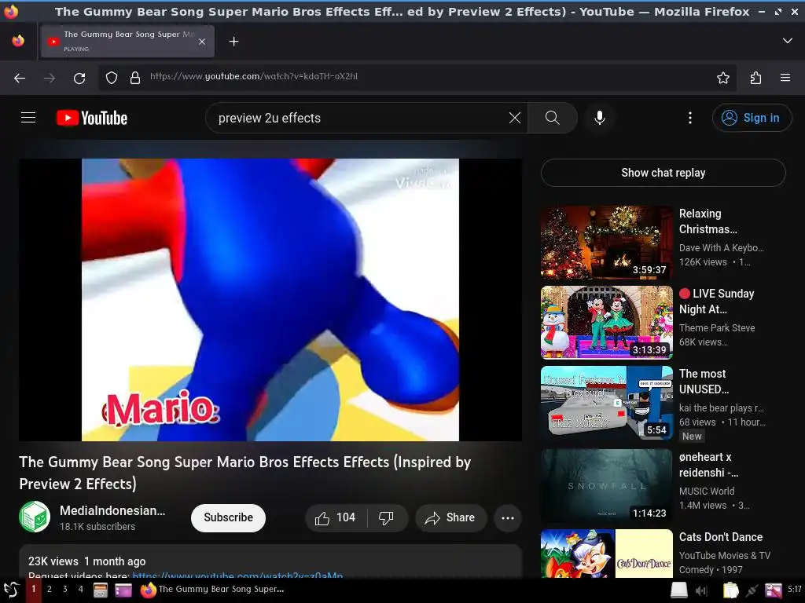Go back with the browser back arrow
805x603 pixels.
(x=20, y=78)
